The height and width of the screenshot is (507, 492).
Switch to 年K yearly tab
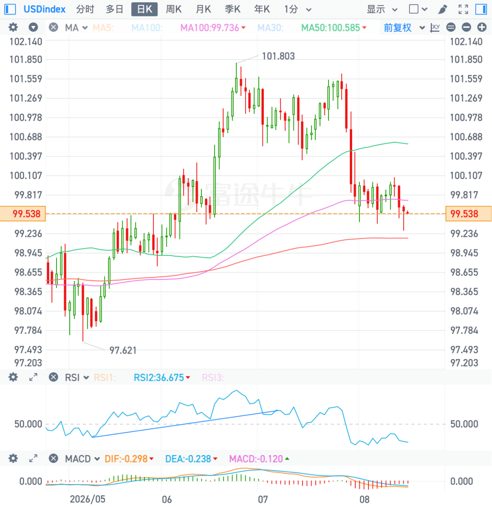(x=262, y=10)
